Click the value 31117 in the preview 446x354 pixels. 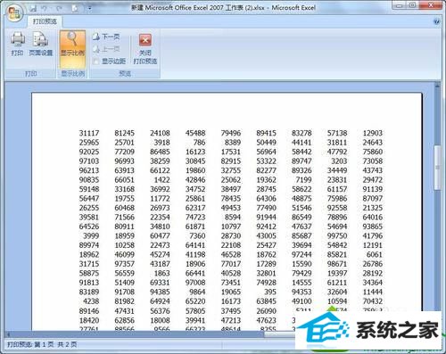pos(89,133)
